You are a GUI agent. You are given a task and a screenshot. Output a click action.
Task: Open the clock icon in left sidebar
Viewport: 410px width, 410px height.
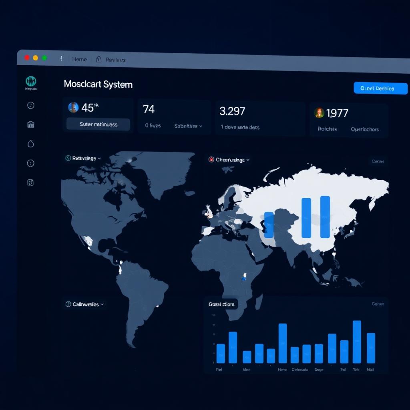pyautogui.click(x=31, y=105)
